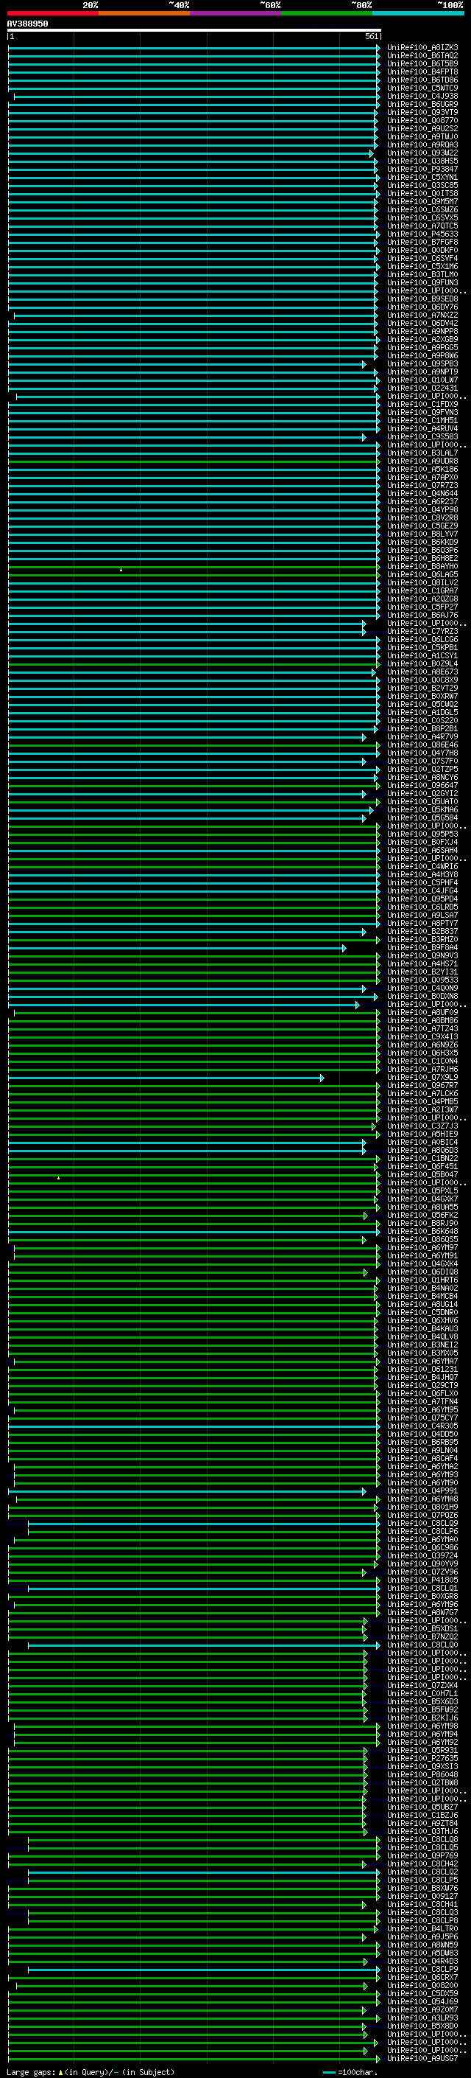Select the UniRef100_A1CSY1 label
Viewport: 471px width, 2078px height.
click(422, 655)
